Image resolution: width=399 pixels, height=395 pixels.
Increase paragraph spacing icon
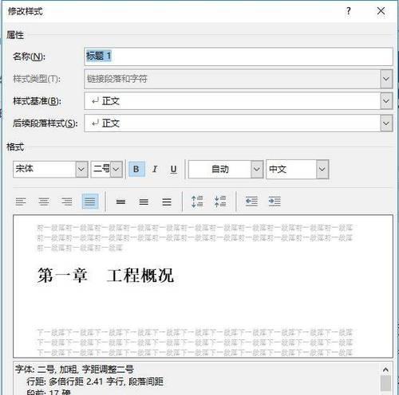[197, 201]
